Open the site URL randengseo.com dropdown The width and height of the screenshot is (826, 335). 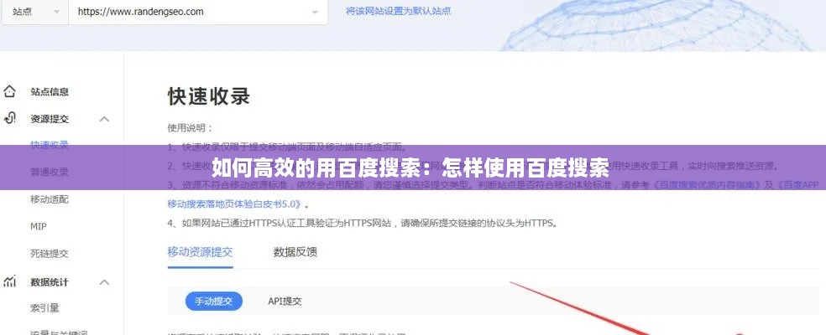pyautogui.click(x=198, y=12)
